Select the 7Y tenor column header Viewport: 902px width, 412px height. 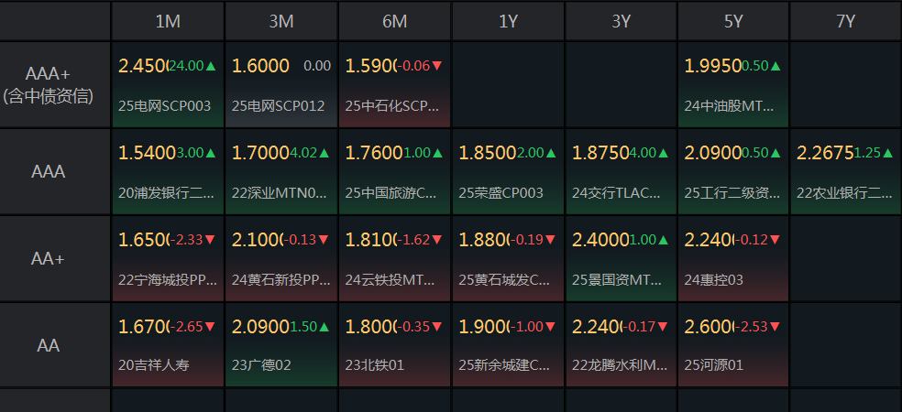[845, 21]
